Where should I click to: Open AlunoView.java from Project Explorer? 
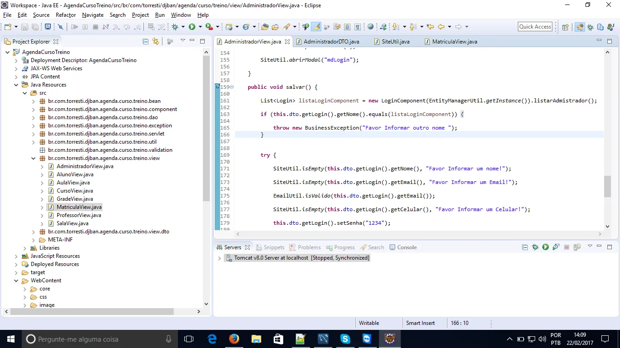75,174
